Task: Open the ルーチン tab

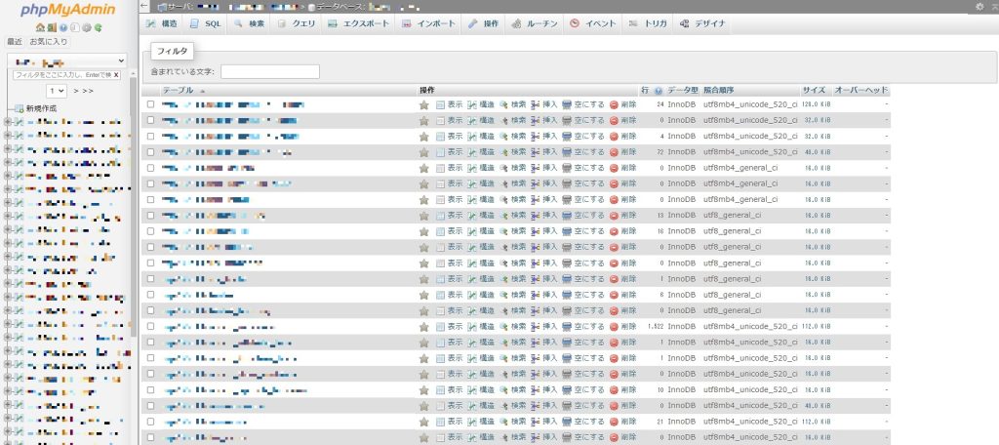Action: click(535, 23)
